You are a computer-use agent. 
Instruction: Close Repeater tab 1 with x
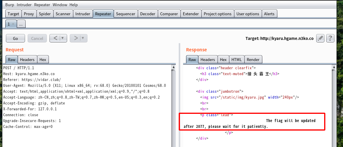[13, 24]
